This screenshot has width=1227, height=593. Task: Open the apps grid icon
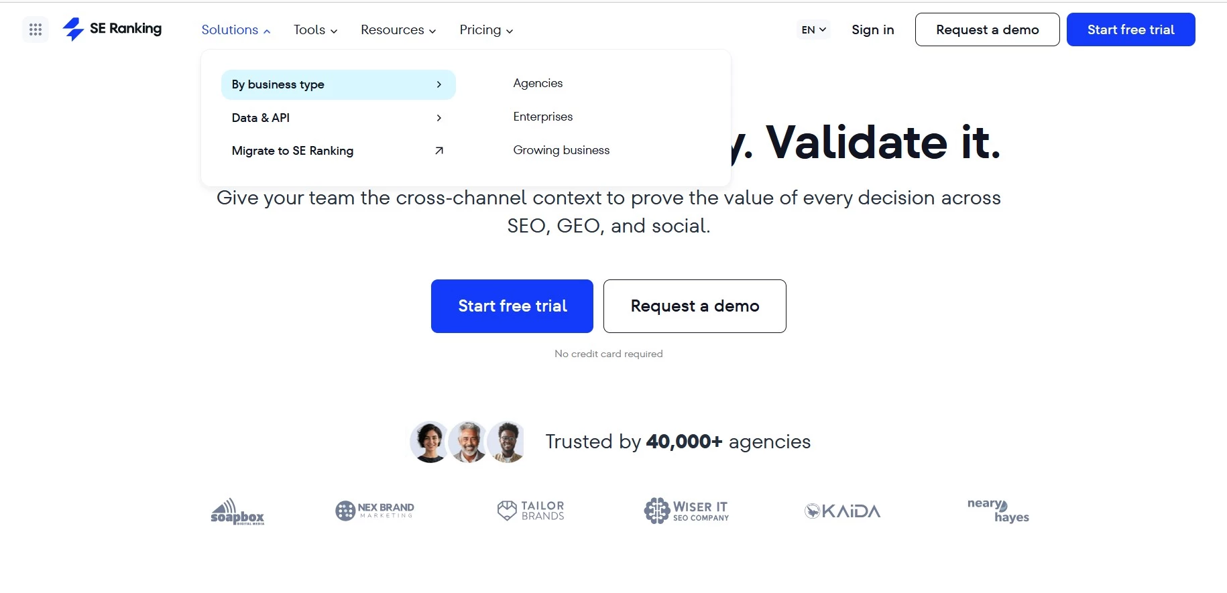[x=36, y=29]
